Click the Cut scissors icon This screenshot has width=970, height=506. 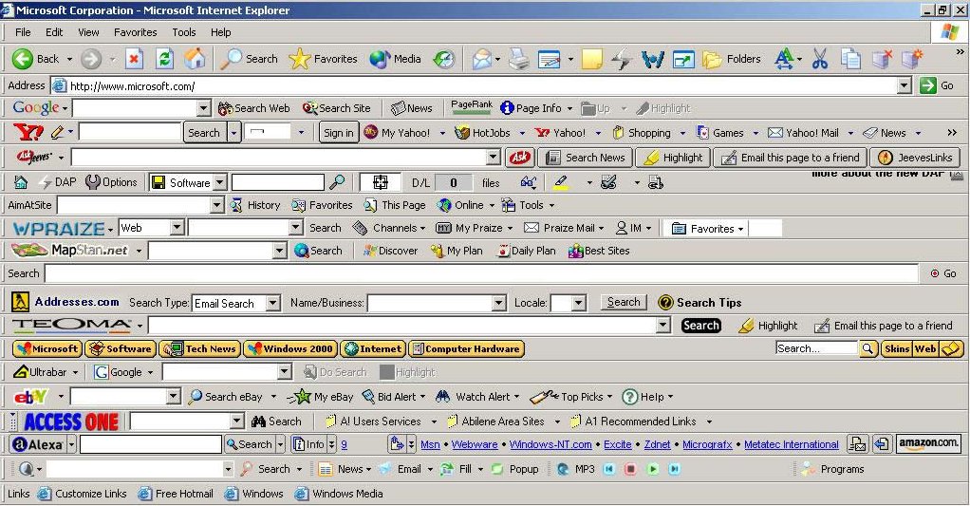(820, 59)
